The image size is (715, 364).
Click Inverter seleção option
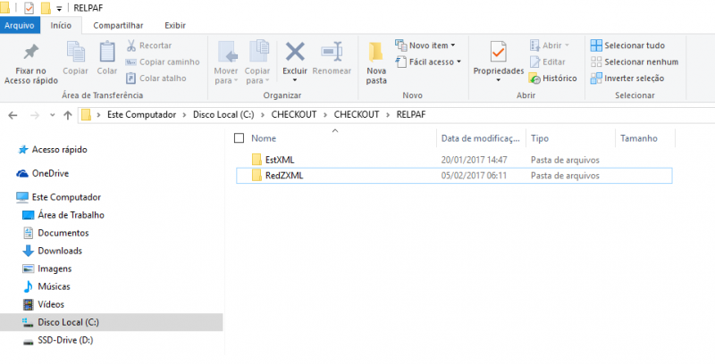point(626,78)
